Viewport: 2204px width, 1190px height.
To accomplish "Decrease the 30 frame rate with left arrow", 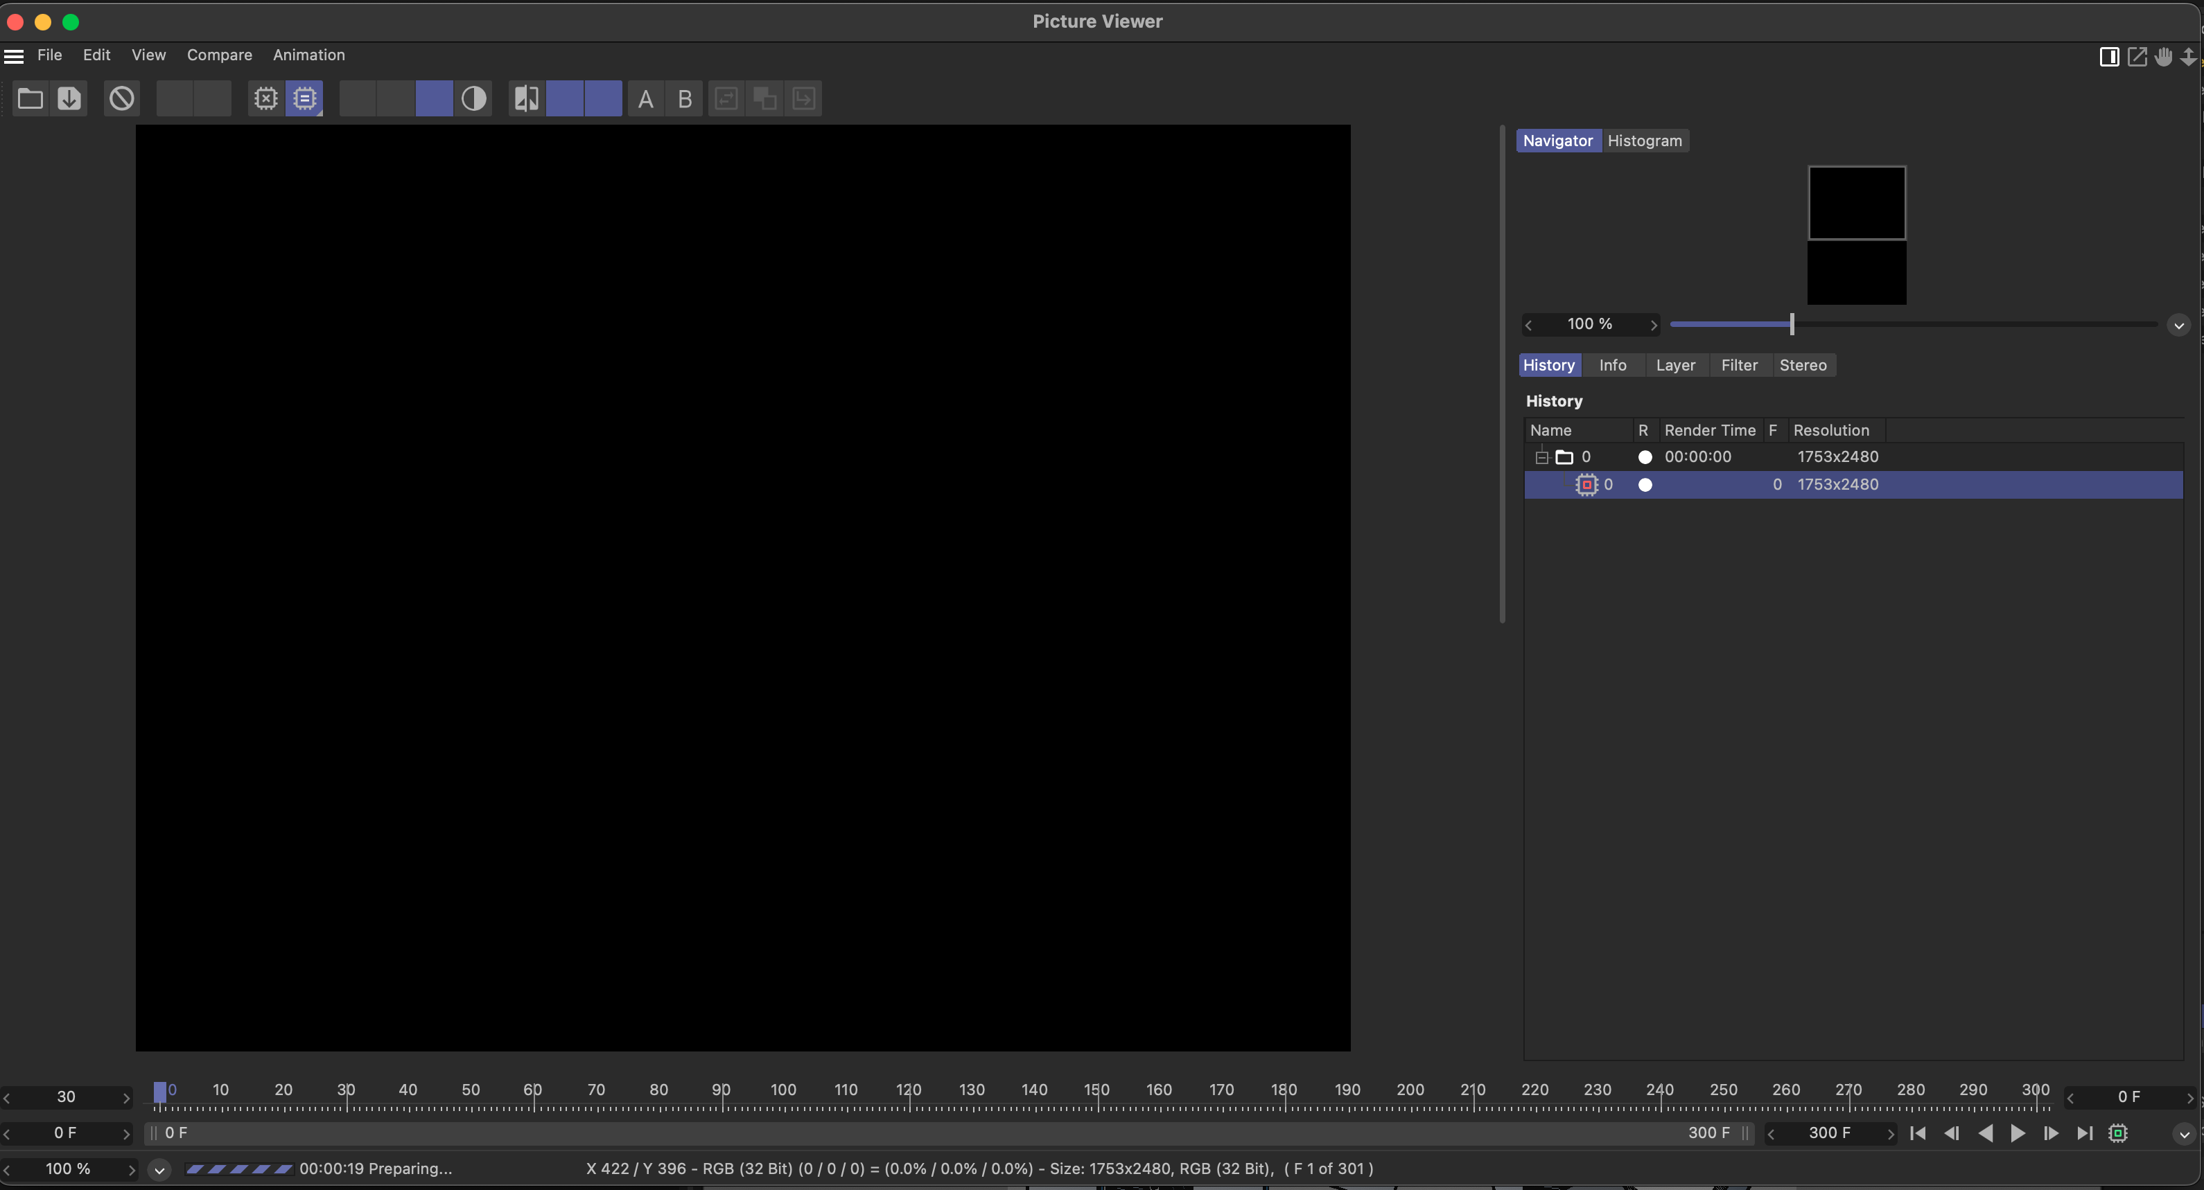I will coord(7,1098).
